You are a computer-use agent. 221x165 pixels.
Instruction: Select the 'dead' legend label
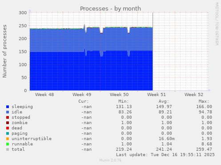coord(17,128)
